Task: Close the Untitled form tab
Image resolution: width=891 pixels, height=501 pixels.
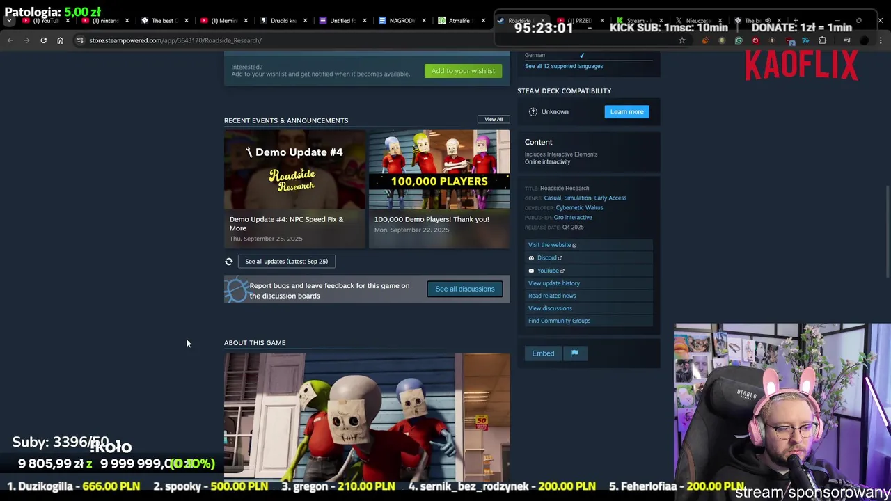Action: point(364,21)
